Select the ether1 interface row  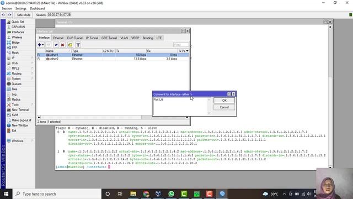point(113,55)
